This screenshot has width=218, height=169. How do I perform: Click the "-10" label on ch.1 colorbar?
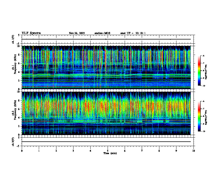(x=203, y=86)
